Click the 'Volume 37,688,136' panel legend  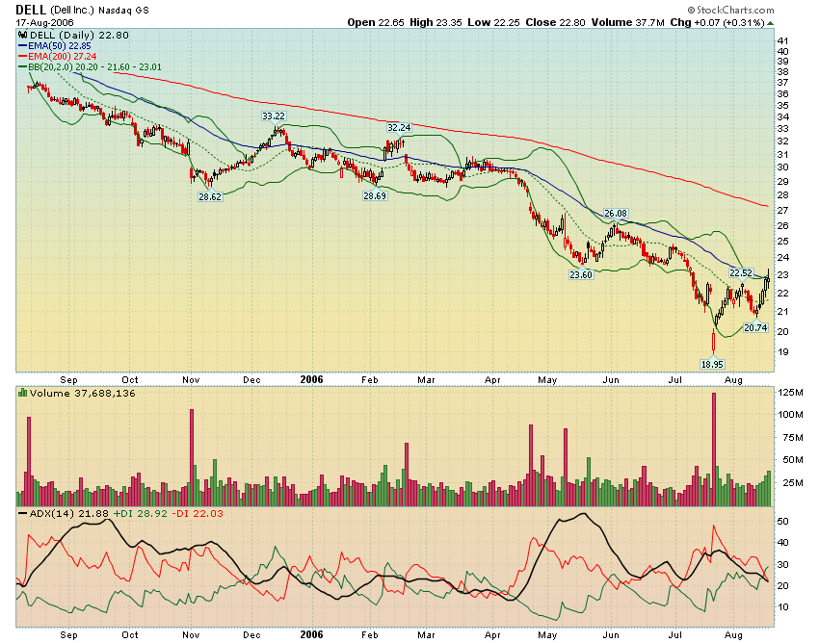point(83,393)
